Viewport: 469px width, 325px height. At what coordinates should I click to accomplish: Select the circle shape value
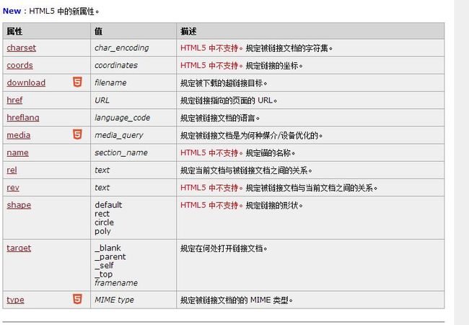click(x=104, y=222)
